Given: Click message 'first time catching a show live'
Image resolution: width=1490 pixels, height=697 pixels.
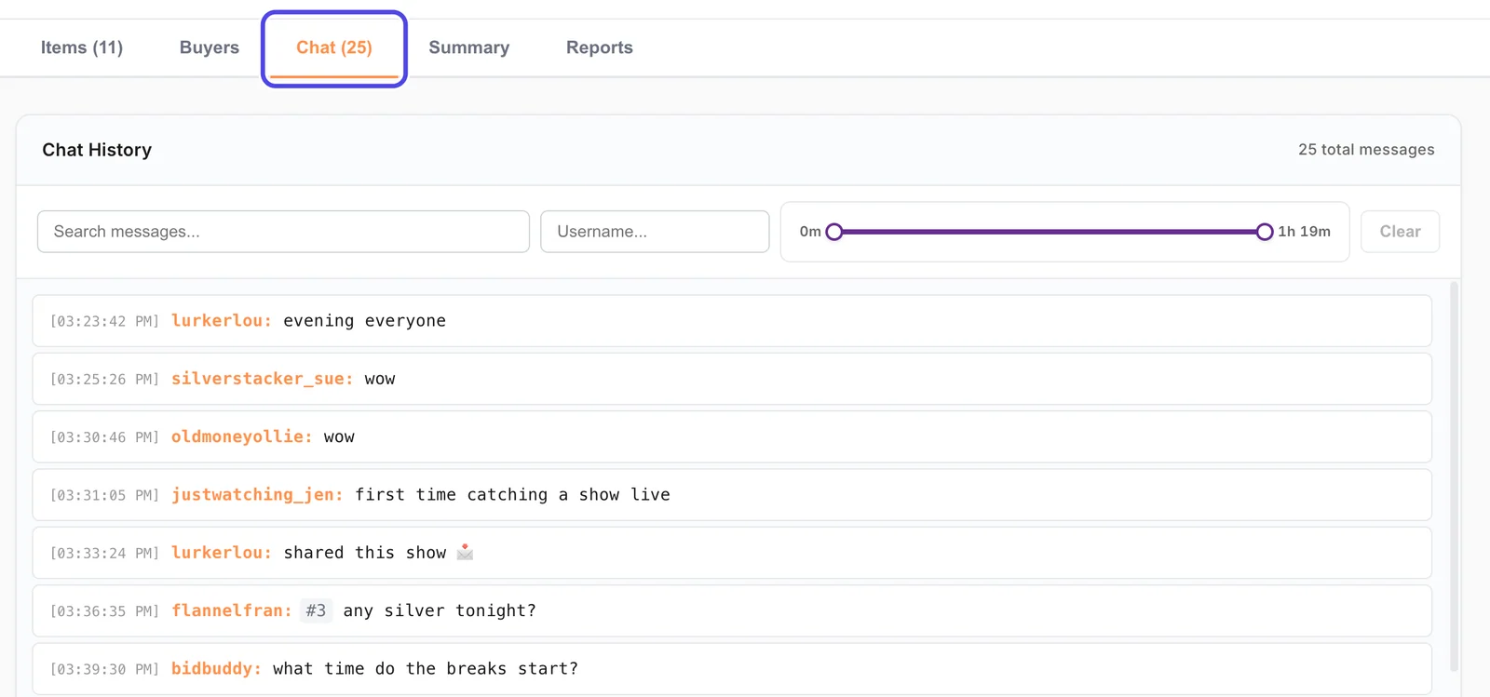Looking at the screenshot, I should (512, 495).
